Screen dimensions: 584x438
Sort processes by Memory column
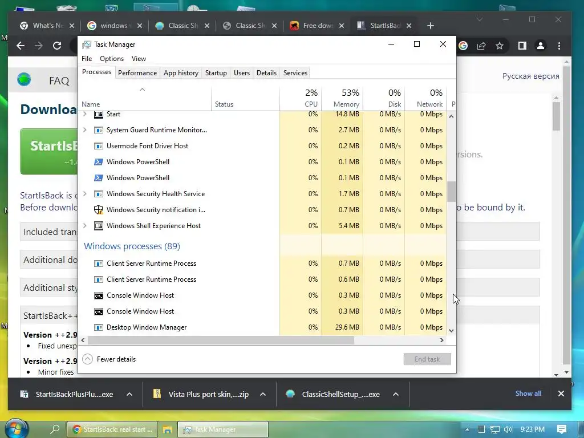[342, 98]
